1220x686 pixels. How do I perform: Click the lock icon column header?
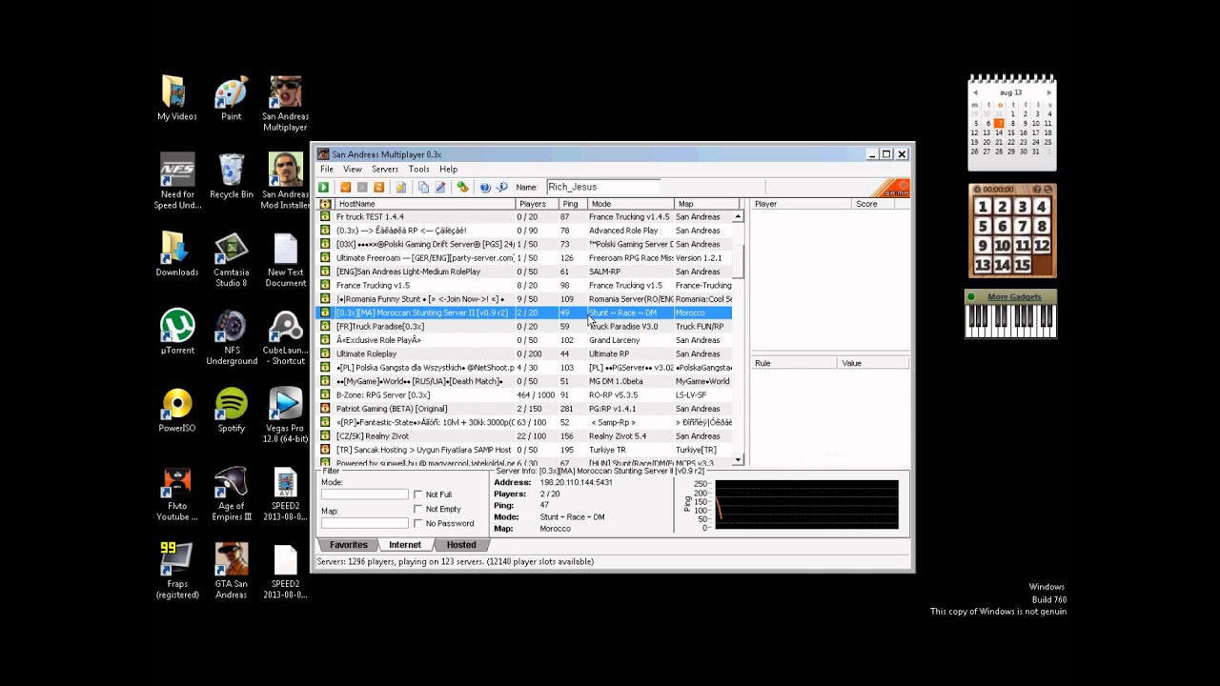pos(325,204)
